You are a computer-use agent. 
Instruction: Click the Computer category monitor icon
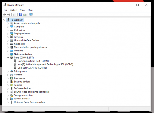click(12, 27)
